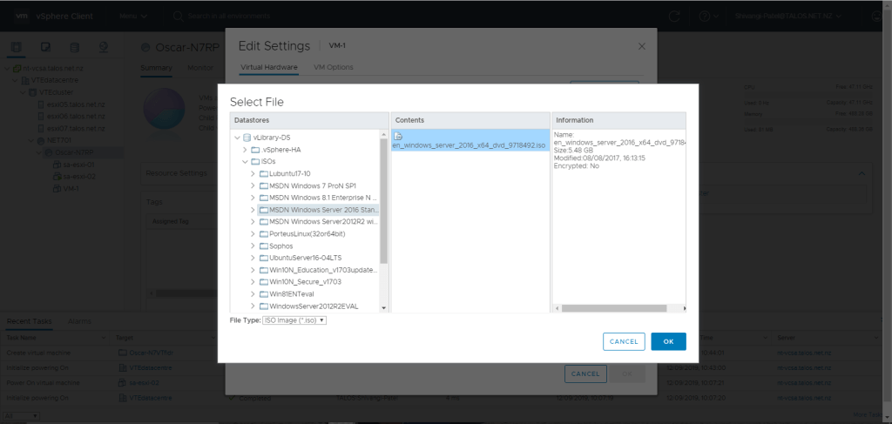This screenshot has width=892, height=424.
Task: Collapse the vLibrary-DS datastore tree
Action: click(237, 138)
